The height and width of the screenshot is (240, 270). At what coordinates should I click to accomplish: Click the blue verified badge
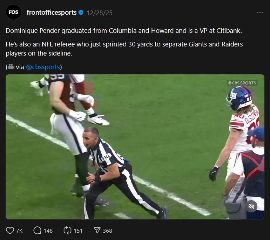(81, 13)
